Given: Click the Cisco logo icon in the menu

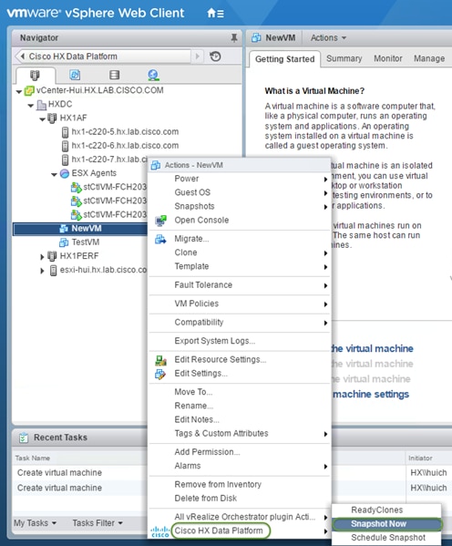Looking at the screenshot, I should pos(160,531).
